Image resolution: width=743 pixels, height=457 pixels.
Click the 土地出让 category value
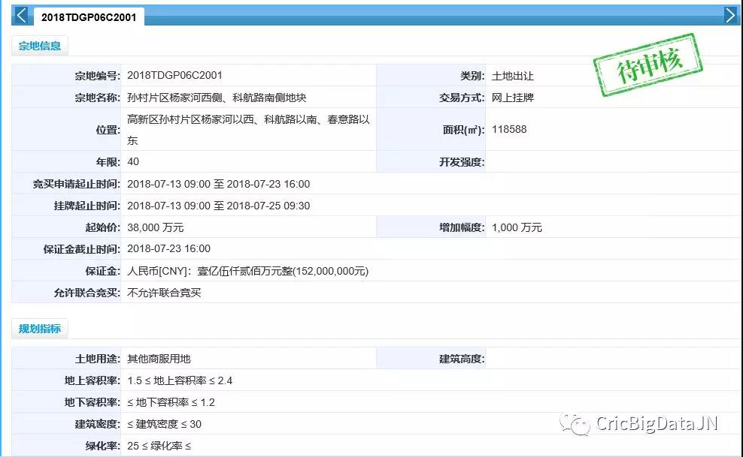[x=512, y=76]
